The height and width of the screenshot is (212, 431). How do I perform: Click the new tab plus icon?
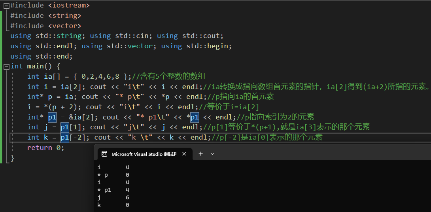tap(200, 154)
